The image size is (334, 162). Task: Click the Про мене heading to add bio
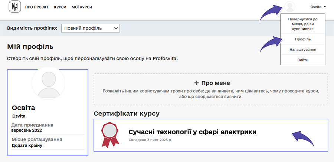click(x=216, y=83)
